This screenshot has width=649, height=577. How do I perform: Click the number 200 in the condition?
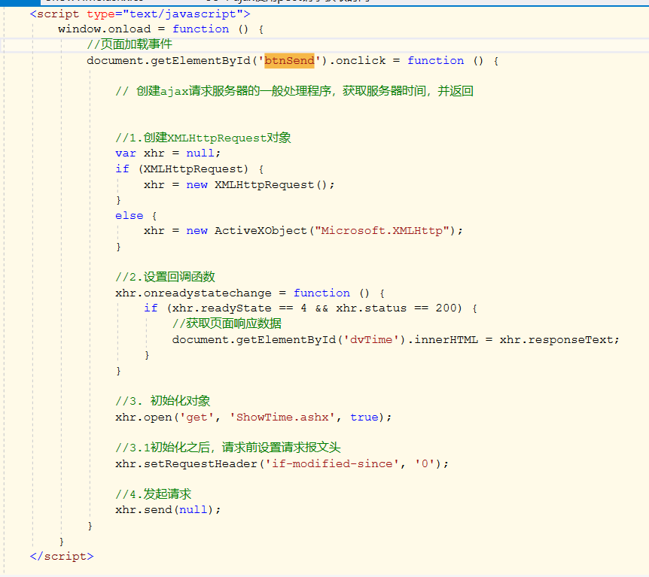pyautogui.click(x=446, y=308)
